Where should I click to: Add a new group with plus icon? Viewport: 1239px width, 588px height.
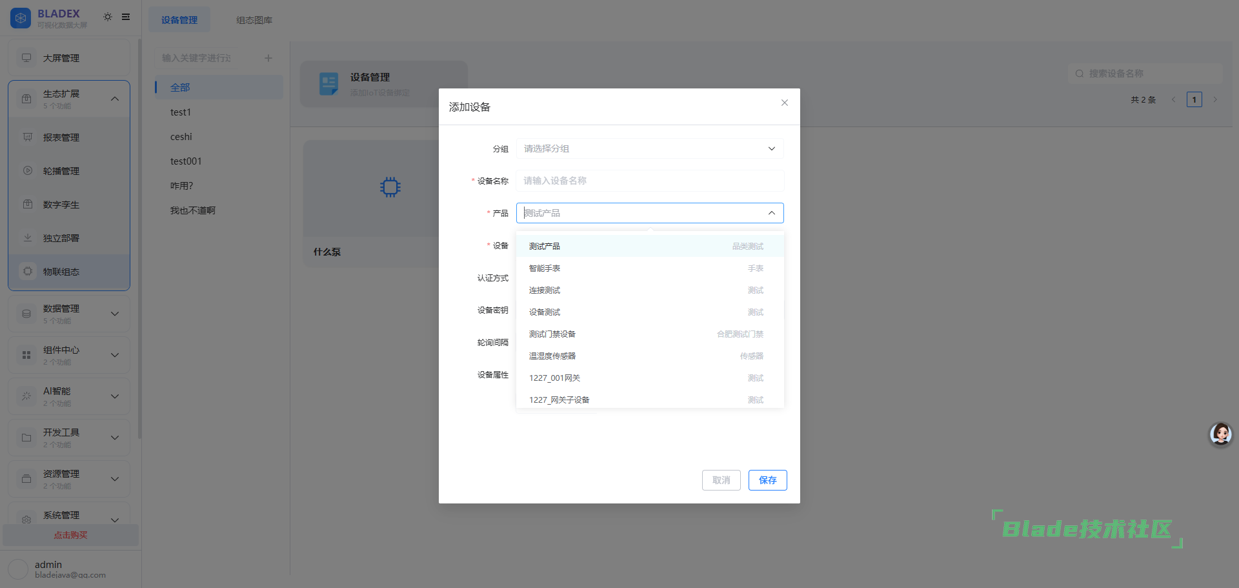[x=268, y=58]
